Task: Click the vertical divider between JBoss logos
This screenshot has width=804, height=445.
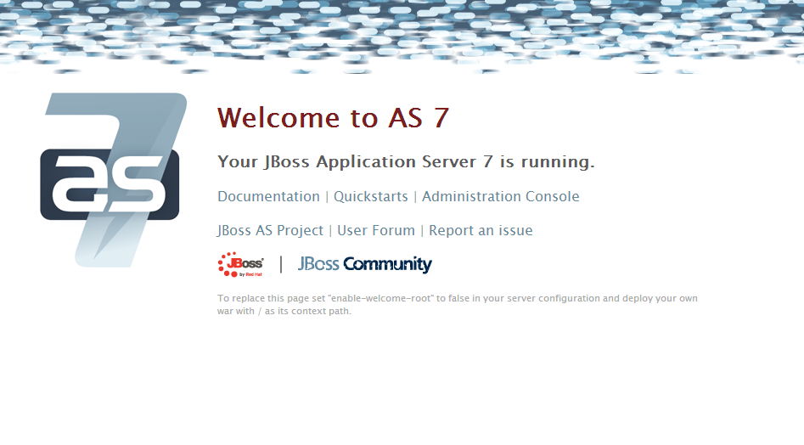Action: coord(281,264)
